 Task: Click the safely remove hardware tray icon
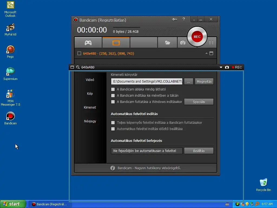252,204
